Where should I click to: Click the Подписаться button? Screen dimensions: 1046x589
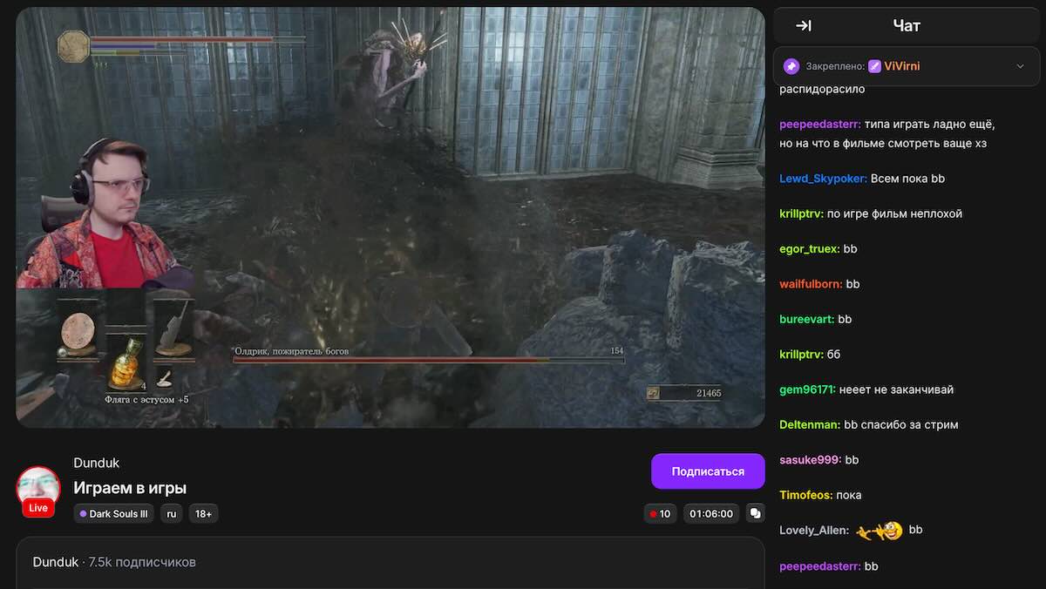(x=708, y=471)
